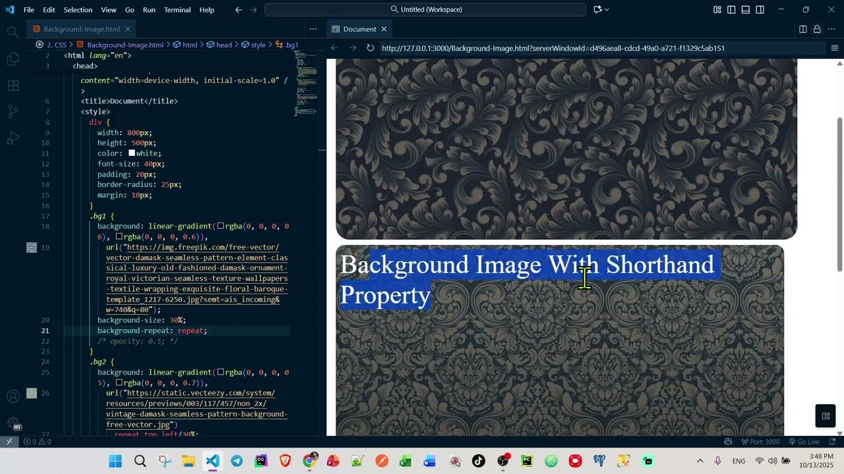
Task: Open the Selection menu
Action: 78,10
